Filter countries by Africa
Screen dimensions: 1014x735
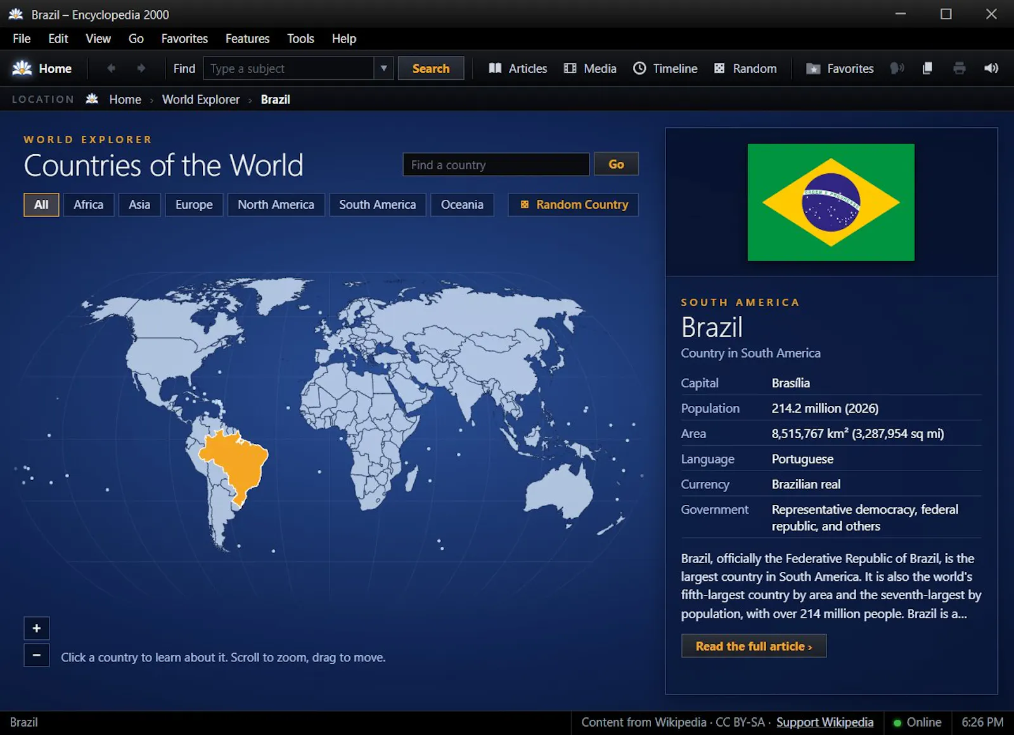pos(88,205)
